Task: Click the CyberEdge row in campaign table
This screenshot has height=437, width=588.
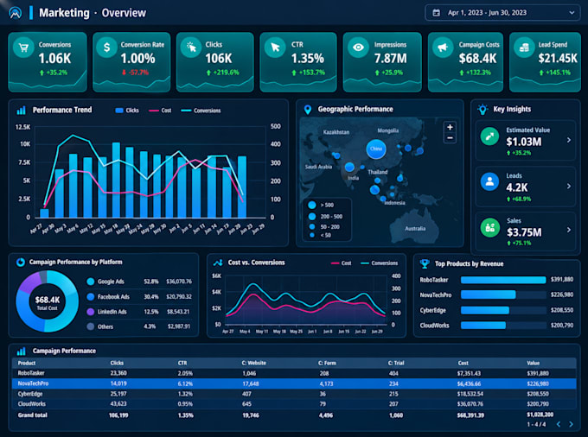Action: click(x=294, y=394)
